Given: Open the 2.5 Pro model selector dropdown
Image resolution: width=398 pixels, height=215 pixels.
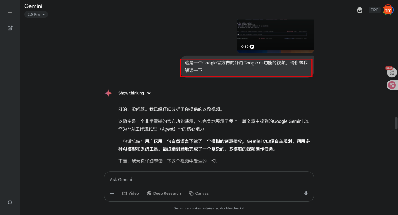Looking at the screenshot, I should 36,14.
